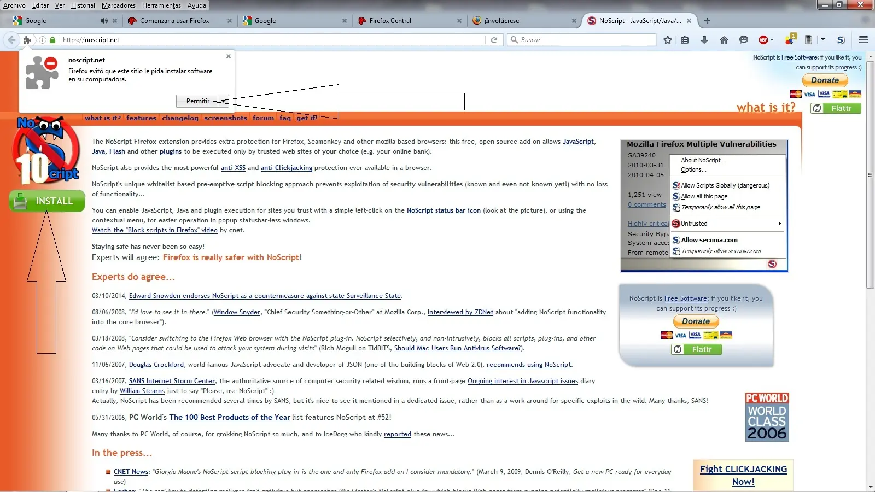Image resolution: width=875 pixels, height=492 pixels.
Task: Click the clipboard toolbar icon
Action: pos(809,40)
